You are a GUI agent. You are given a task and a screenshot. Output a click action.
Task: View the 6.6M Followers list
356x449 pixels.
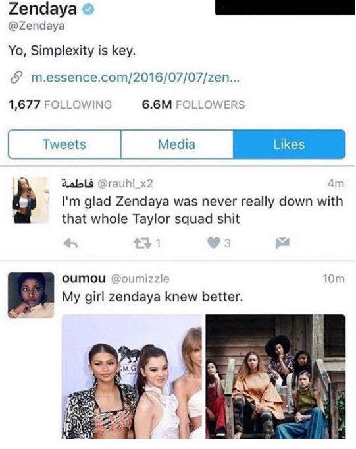click(193, 105)
